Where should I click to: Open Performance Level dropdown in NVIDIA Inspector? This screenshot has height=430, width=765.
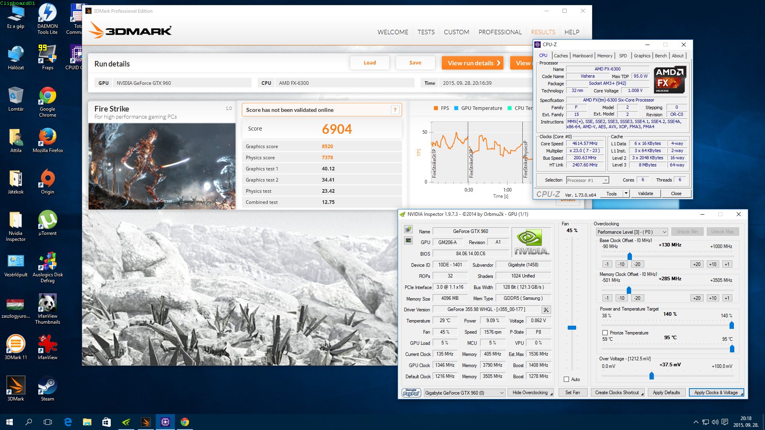pyautogui.click(x=632, y=232)
